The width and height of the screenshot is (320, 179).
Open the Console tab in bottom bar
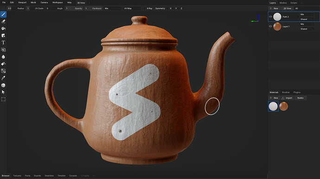click(x=73, y=176)
